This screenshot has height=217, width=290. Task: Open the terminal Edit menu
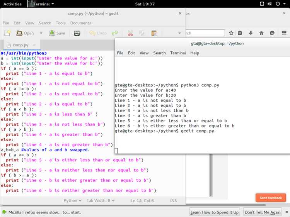point(131,53)
